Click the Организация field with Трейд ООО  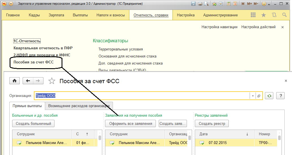pyautogui.click(x=141, y=96)
